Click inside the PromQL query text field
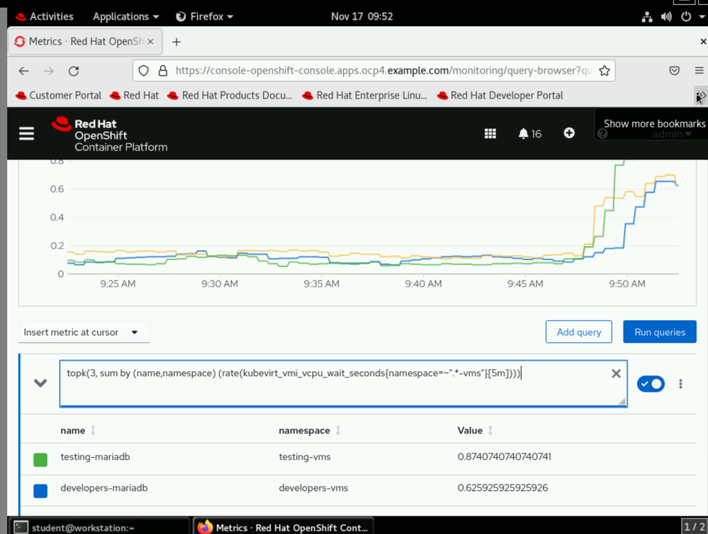Image resolution: width=708 pixels, height=534 pixels. (319, 390)
